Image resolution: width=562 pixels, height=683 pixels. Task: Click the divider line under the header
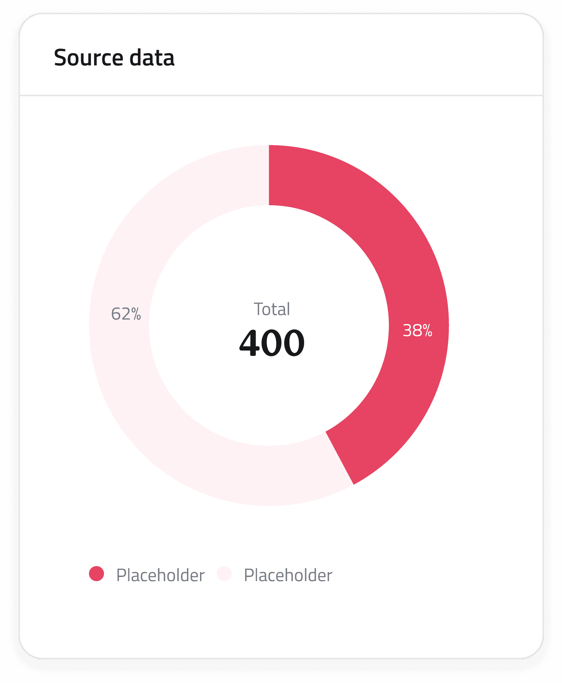[x=281, y=95]
